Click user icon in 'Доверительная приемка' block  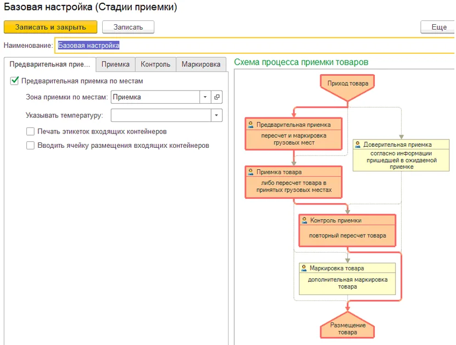[x=358, y=144]
